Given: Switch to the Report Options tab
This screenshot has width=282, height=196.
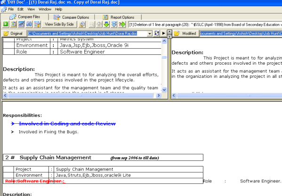Looking at the screenshot, I should tap(118, 17).
